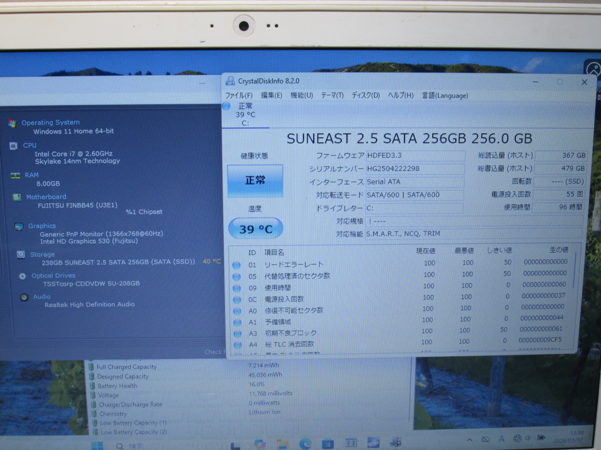Click the 39 °C temperature button
The height and width of the screenshot is (450, 601).
(x=255, y=229)
